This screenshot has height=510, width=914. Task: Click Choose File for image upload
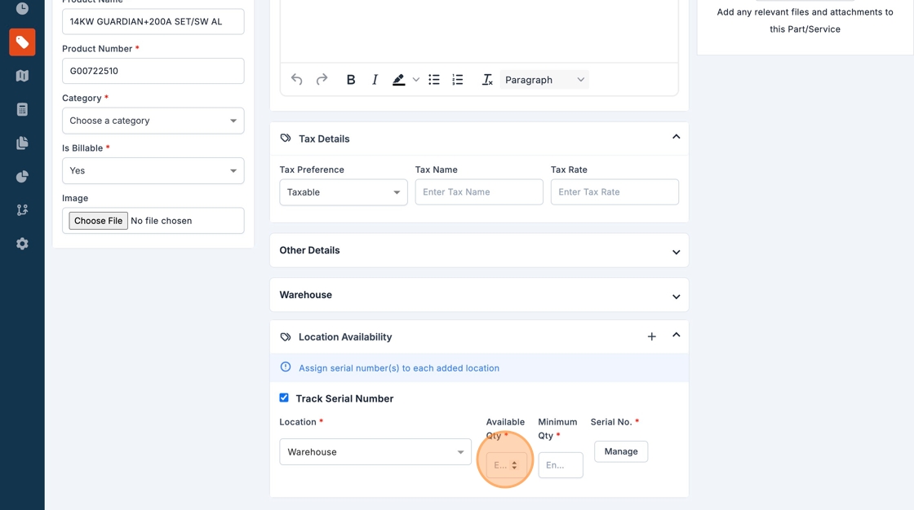(98, 221)
